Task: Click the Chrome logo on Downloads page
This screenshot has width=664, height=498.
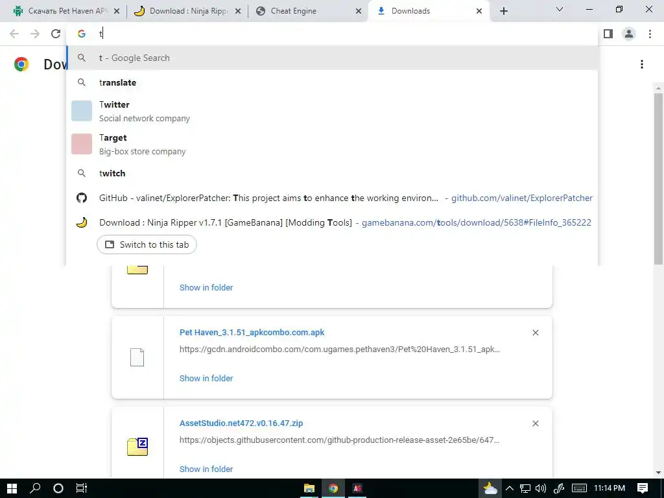Action: click(21, 64)
